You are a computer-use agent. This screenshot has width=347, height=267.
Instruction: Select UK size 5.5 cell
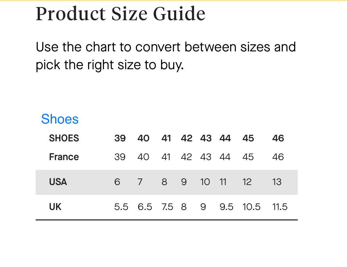pos(121,207)
